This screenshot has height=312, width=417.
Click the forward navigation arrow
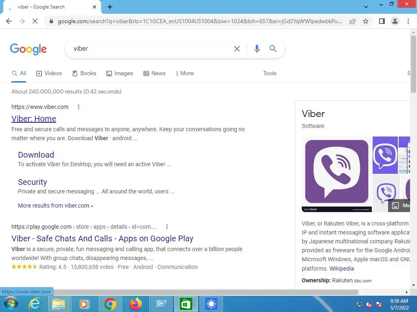(x=22, y=21)
